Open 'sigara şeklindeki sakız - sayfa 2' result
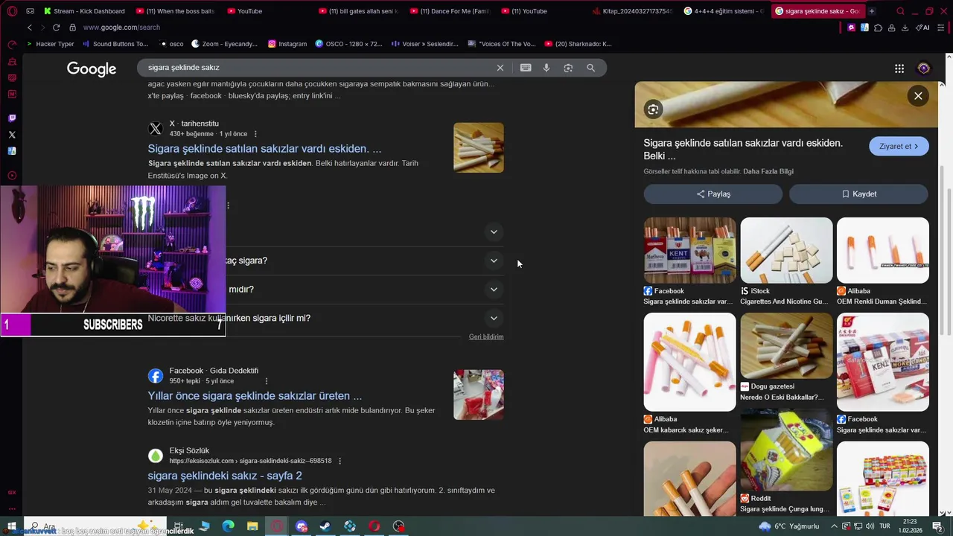The image size is (953, 536). (x=225, y=476)
